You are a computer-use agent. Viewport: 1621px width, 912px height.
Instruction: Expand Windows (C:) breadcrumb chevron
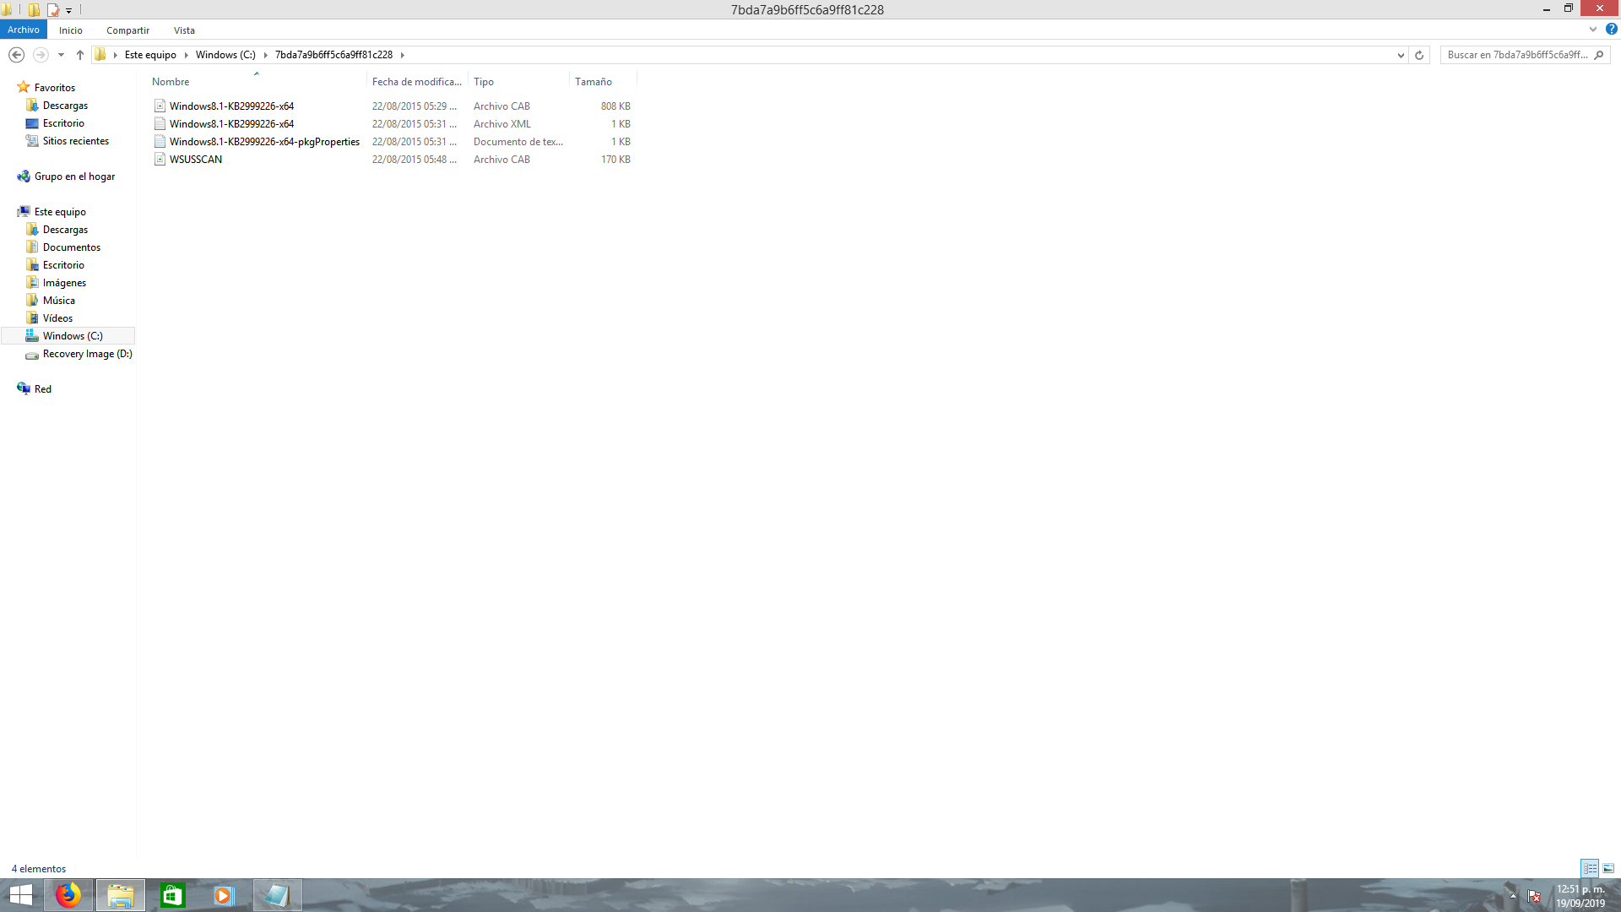pyautogui.click(x=265, y=55)
